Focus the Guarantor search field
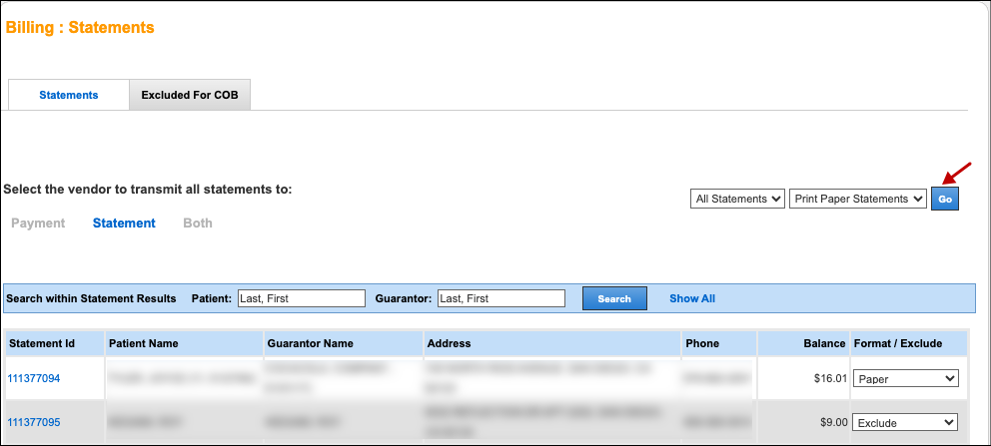The height and width of the screenshot is (446, 991). point(501,298)
